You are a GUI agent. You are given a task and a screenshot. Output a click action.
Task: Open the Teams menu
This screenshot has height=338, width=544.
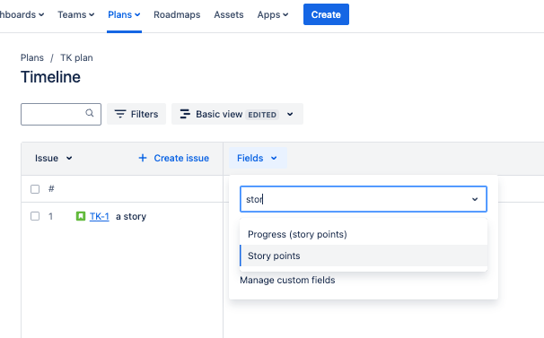point(76,14)
